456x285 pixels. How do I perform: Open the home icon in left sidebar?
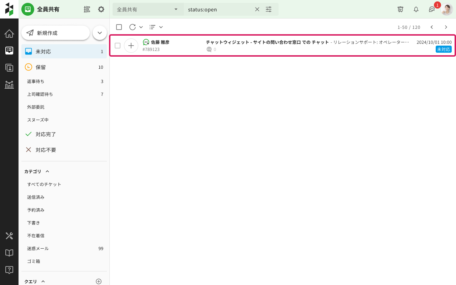(x=9, y=33)
